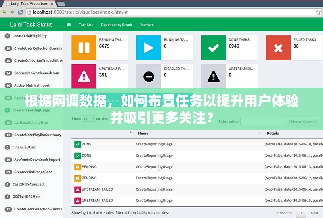Image resolution: width=323 pixels, height=218 pixels.
Task: Click the browser forward arrow
Action: (13, 12)
